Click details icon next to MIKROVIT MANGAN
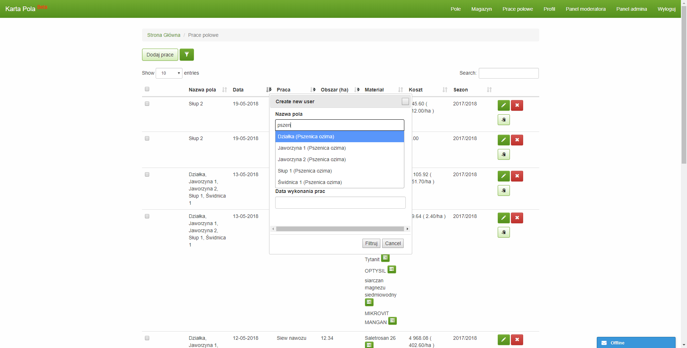This screenshot has width=687, height=348. 393,321
